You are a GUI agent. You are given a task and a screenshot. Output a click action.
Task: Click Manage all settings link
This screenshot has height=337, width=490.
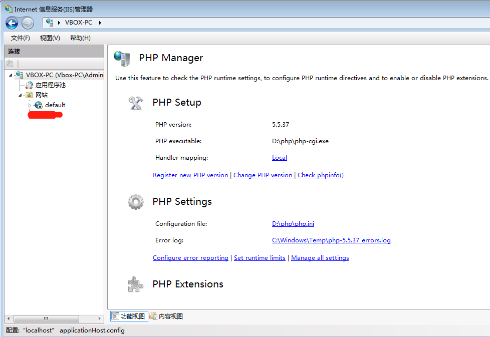click(x=320, y=258)
